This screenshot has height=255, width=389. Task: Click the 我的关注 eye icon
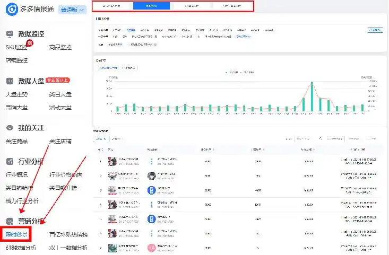(x=10, y=128)
